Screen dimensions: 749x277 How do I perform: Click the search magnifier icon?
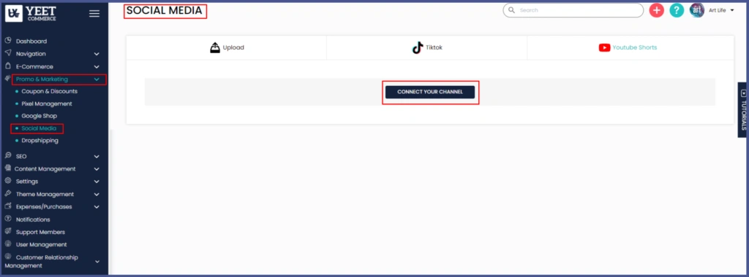point(511,10)
